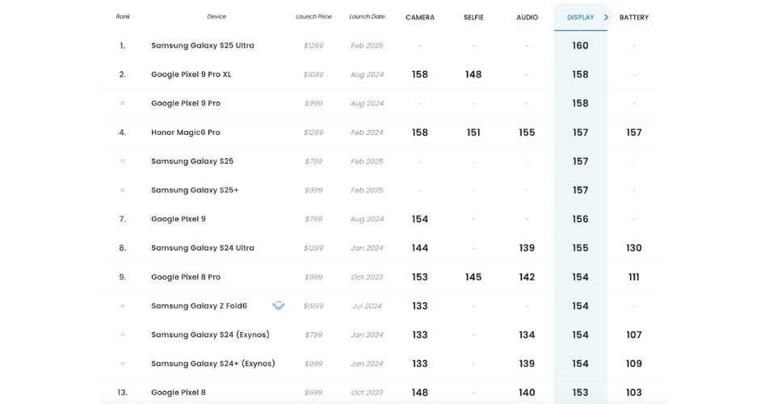Click the $1099 price for Pixel 9 Pro XL
The image size is (769, 404).
313,74
